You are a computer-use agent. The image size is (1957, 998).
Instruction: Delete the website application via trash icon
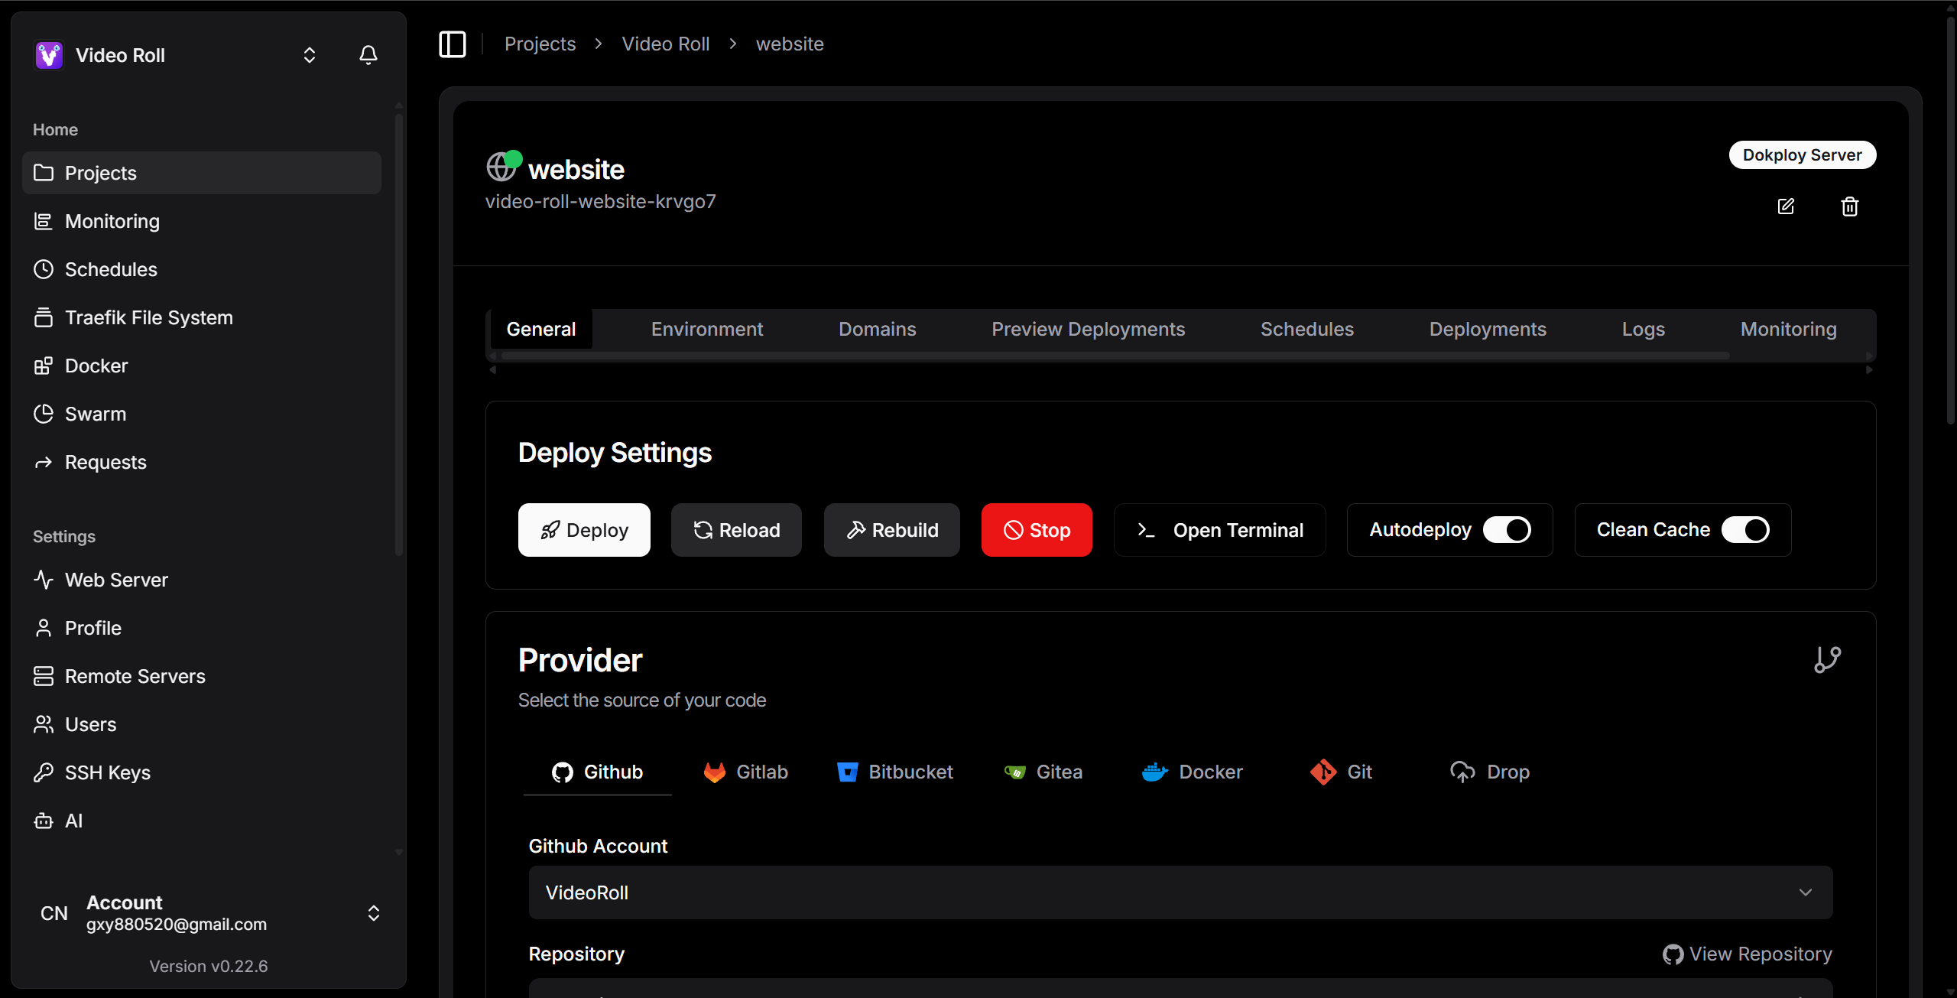pos(1850,206)
